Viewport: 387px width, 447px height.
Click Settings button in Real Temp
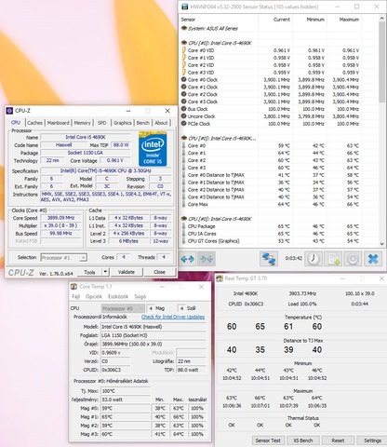(x=372, y=440)
